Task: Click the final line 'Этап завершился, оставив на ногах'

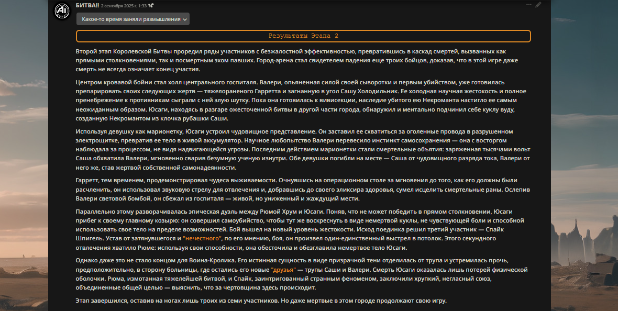Action: 261,301
